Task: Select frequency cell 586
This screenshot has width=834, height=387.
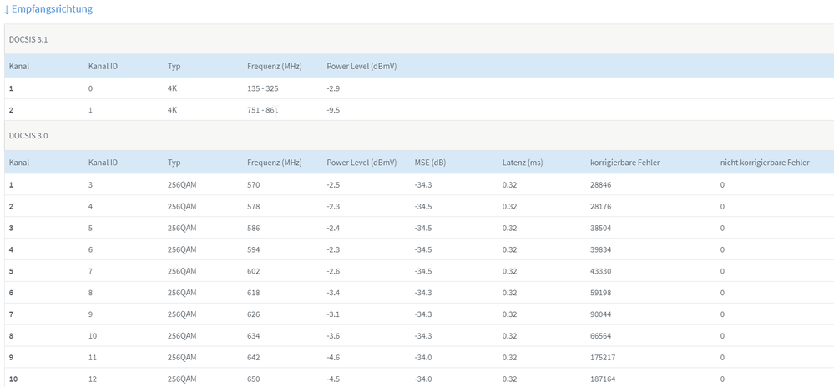Action: (254, 228)
